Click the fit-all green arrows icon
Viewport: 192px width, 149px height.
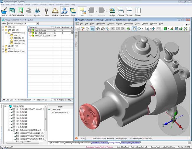click(186, 29)
